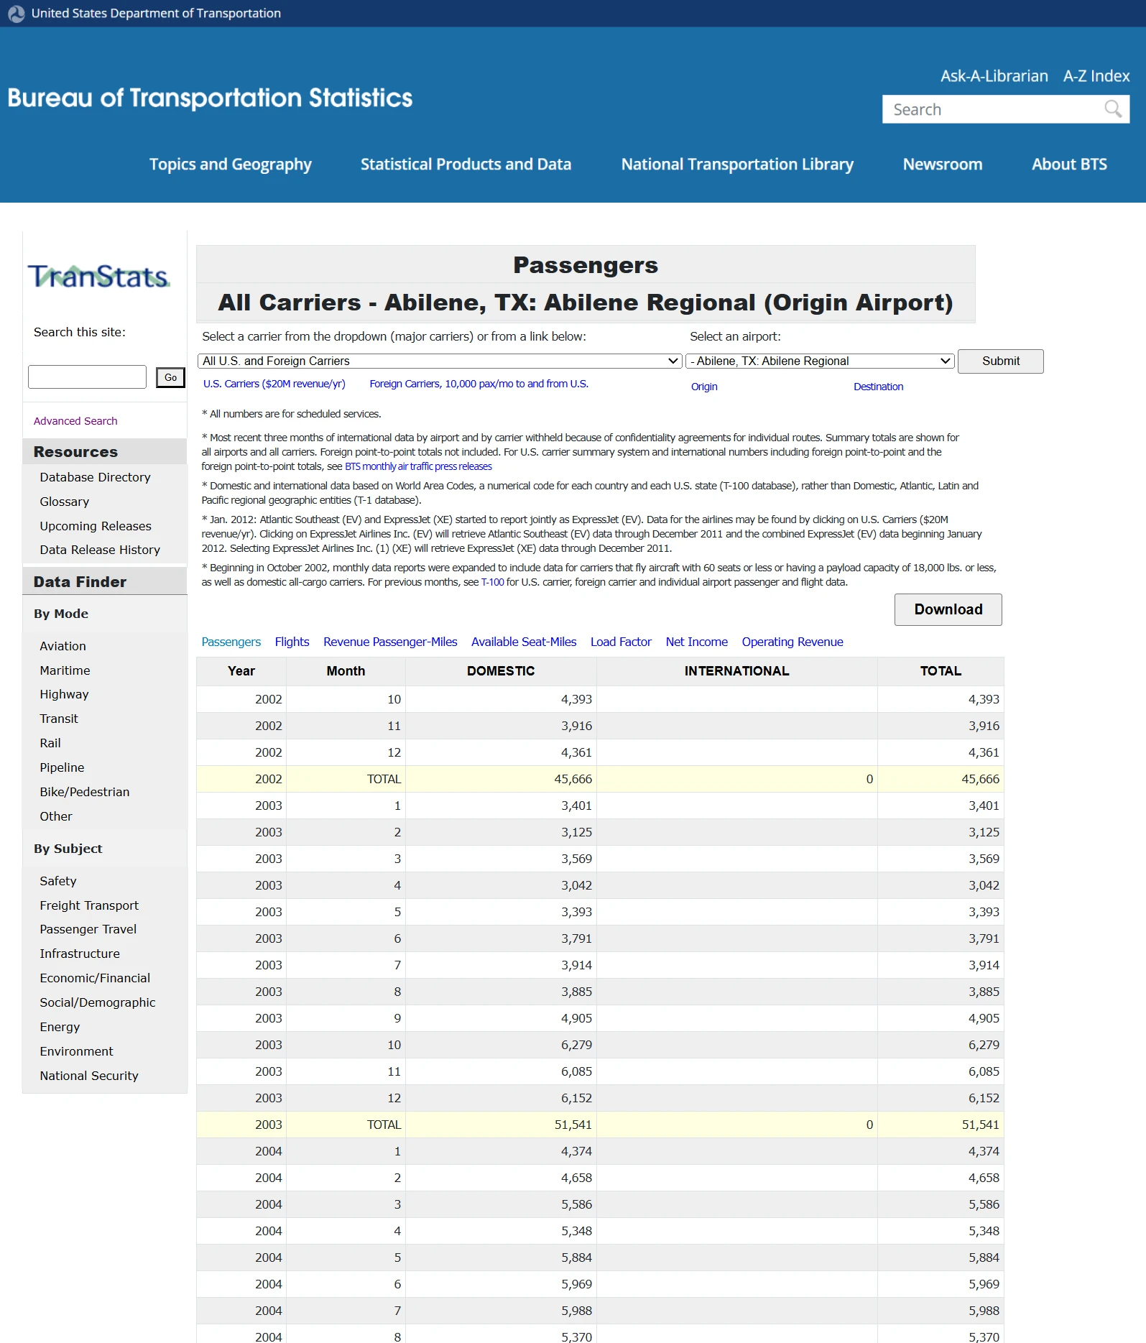Switch to the Operating Revenue tab

[x=793, y=642]
